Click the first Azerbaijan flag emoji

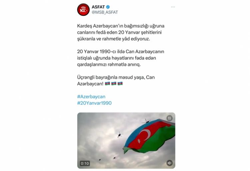[x=107, y=83]
